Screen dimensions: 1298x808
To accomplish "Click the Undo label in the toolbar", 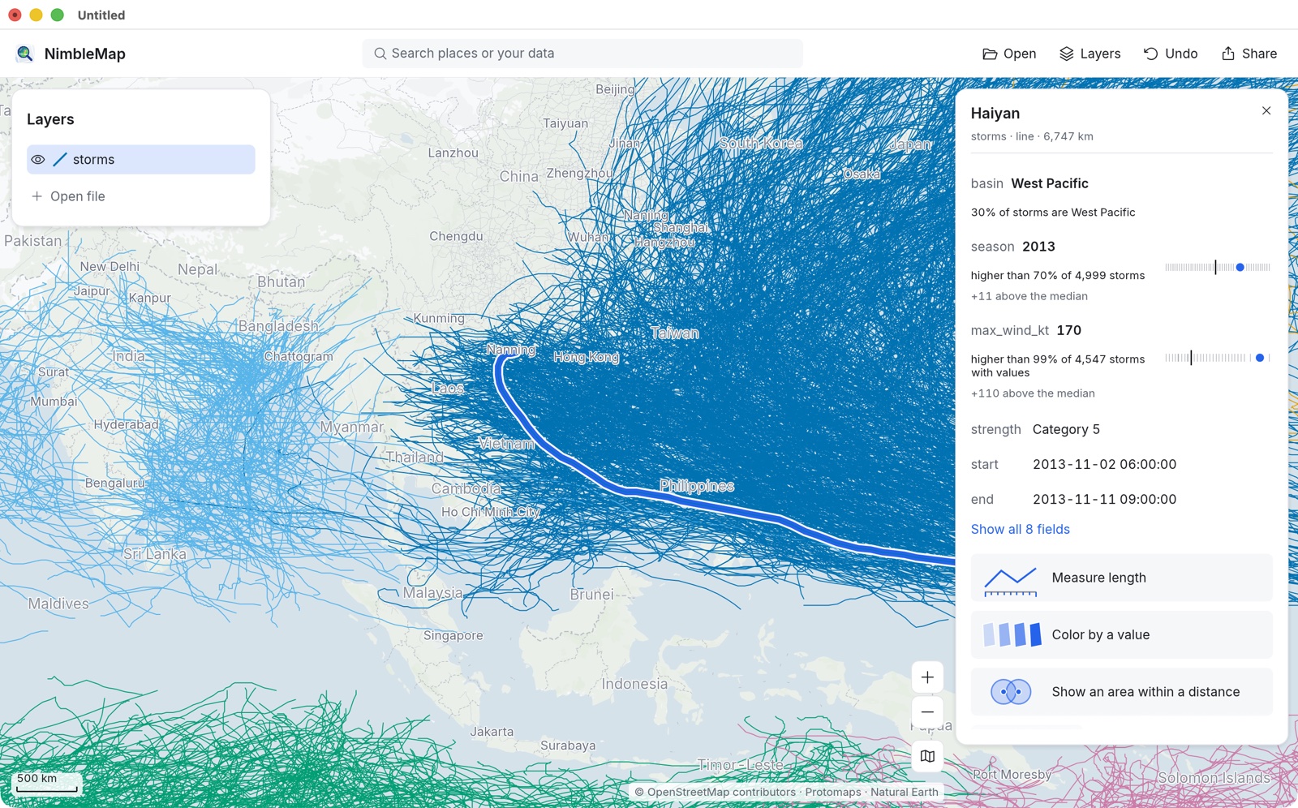I will tap(1181, 54).
